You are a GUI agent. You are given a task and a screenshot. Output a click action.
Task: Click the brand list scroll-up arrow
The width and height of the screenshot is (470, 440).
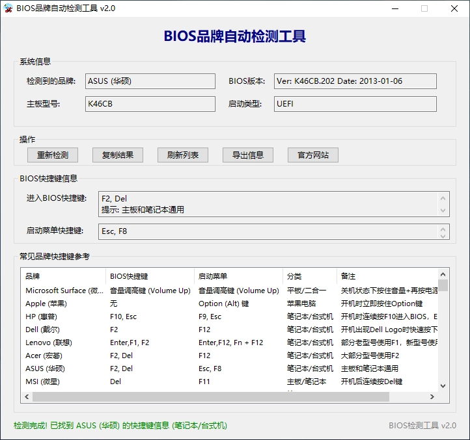click(443, 274)
